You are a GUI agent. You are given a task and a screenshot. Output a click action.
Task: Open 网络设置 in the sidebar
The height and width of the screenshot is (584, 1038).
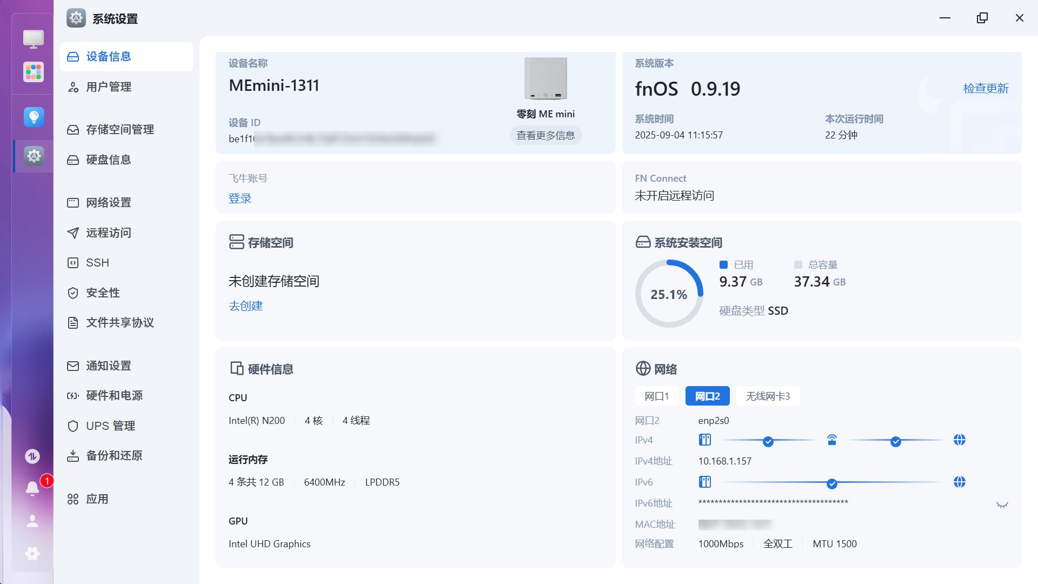click(x=109, y=203)
